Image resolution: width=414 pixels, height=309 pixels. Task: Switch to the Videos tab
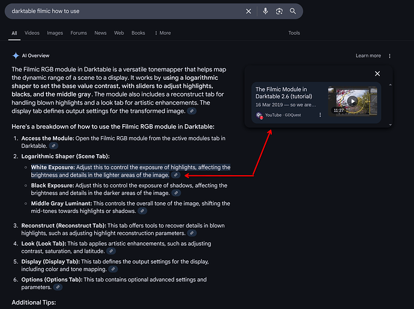pyautogui.click(x=32, y=33)
